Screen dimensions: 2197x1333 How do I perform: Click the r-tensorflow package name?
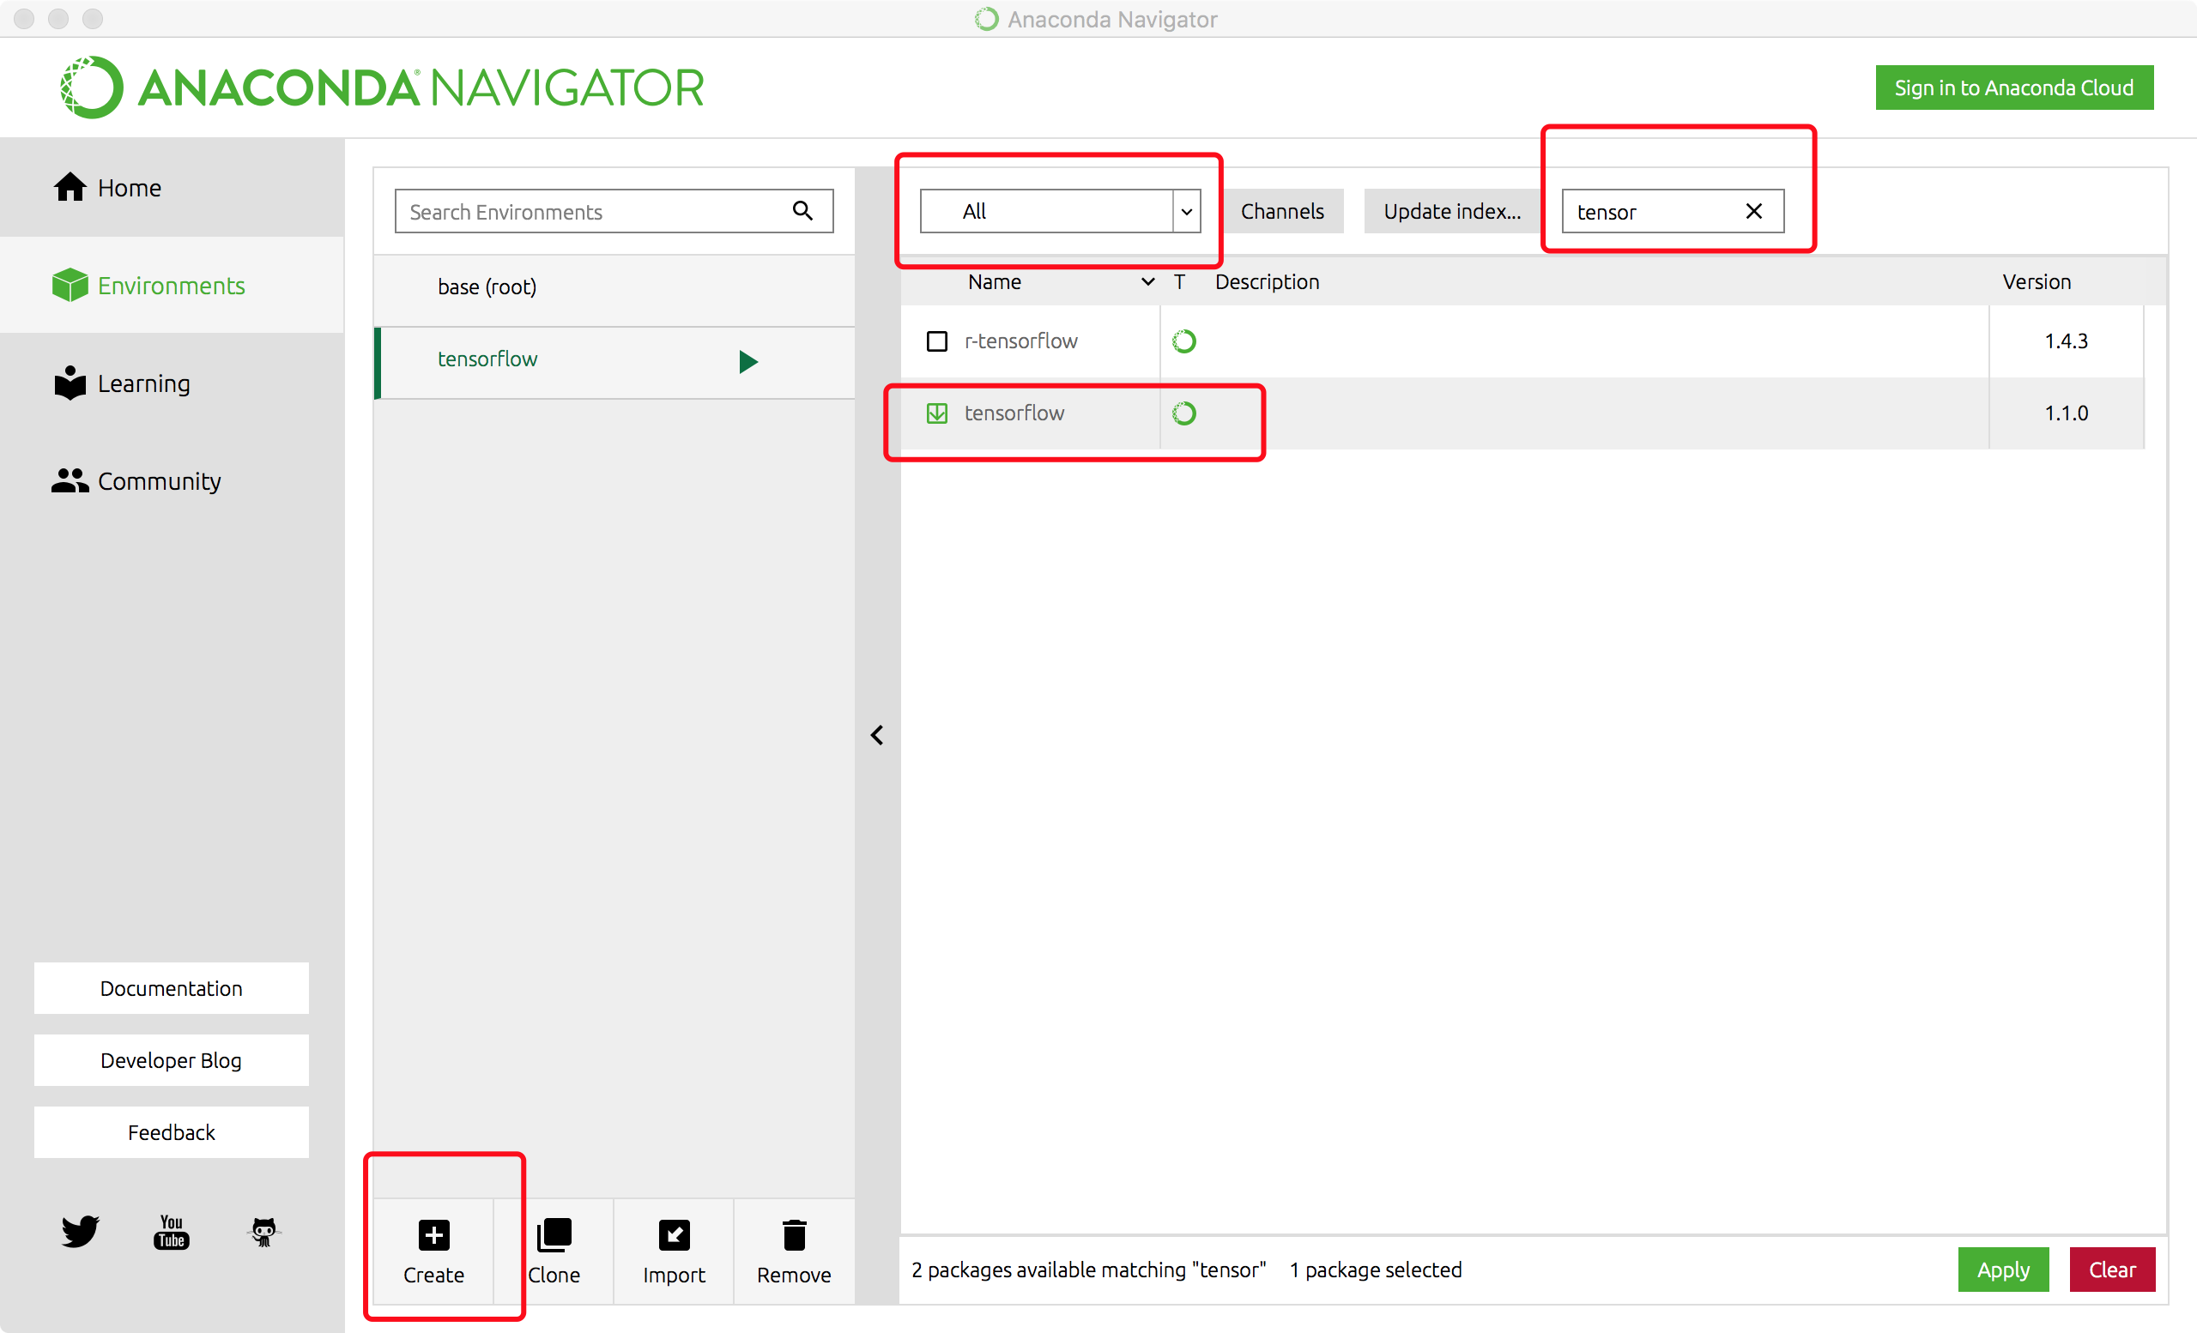click(1021, 341)
